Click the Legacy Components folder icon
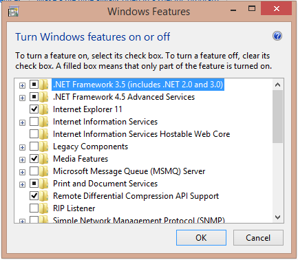This screenshot has width=298, height=260. coord(43,147)
